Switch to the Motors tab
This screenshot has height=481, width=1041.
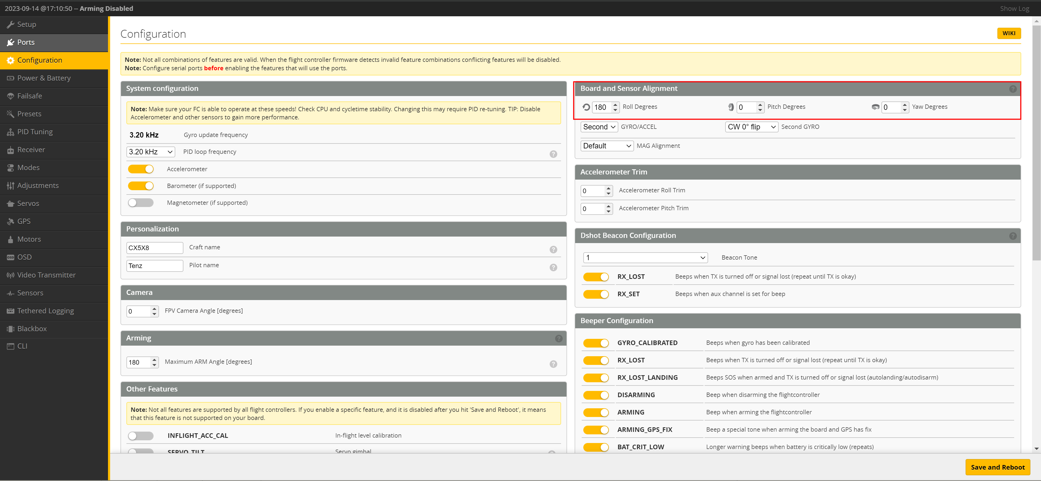point(54,239)
